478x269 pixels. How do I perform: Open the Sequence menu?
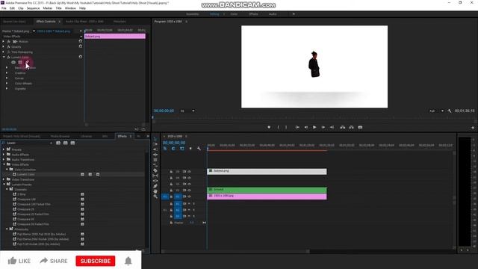(33, 8)
